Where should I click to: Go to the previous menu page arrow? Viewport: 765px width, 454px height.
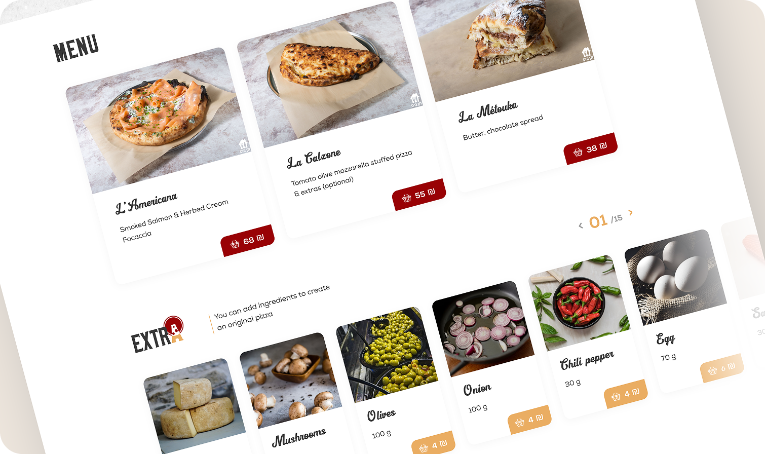click(x=581, y=225)
